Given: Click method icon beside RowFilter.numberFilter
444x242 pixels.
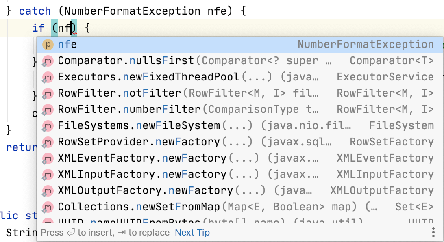Looking at the screenshot, I should pos(48,110).
